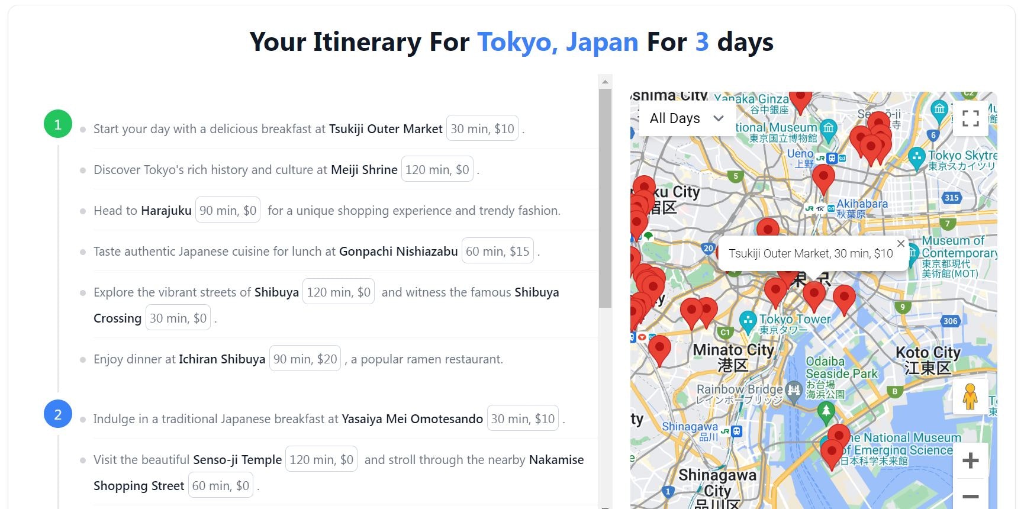Click the red pin at map top edge
Viewport: 1024px width, 509px height.
pyautogui.click(x=800, y=102)
